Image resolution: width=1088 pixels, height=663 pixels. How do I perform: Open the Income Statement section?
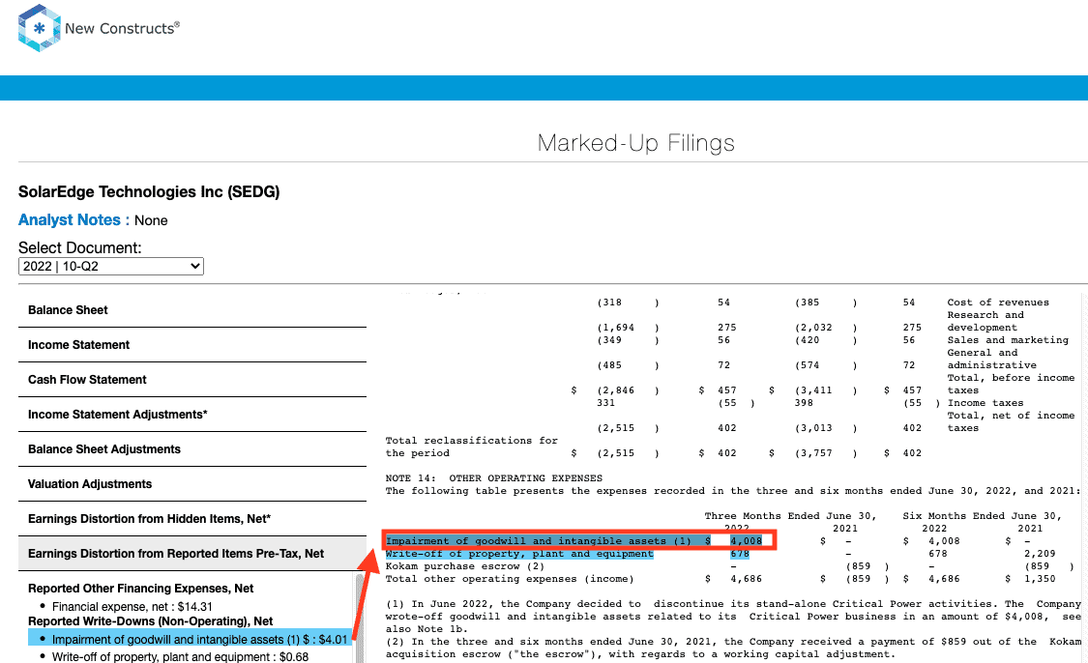click(192, 345)
